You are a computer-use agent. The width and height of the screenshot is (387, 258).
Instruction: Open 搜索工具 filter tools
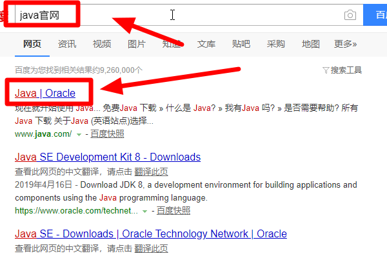coord(342,70)
